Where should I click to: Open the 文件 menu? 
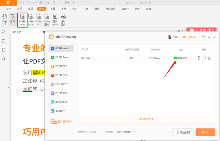tap(8, 9)
